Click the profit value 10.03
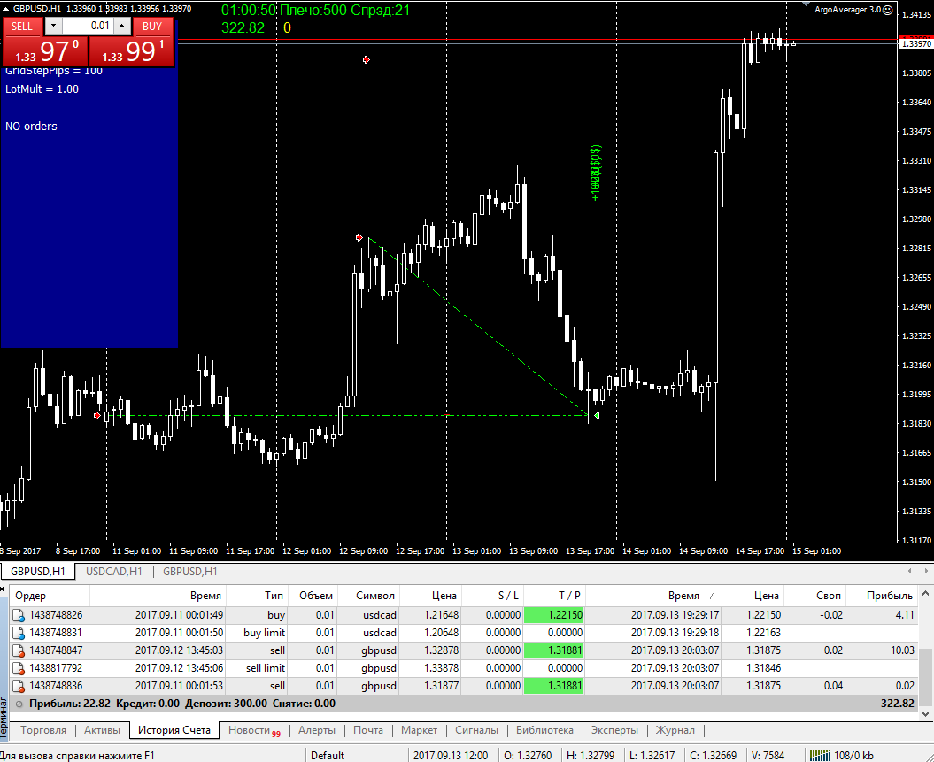The image size is (934, 762). click(902, 650)
